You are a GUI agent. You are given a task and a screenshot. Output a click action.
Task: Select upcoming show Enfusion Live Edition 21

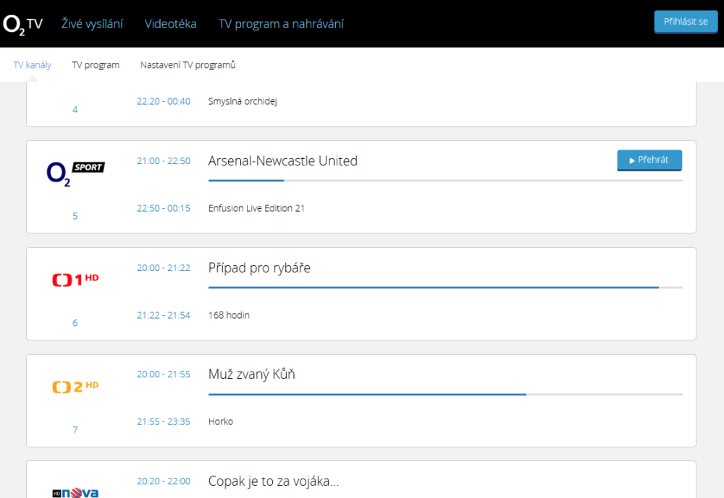[x=256, y=208]
